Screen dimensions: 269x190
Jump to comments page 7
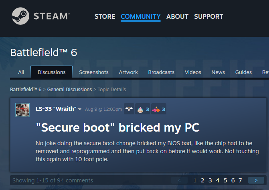pyautogui.click(x=240, y=180)
